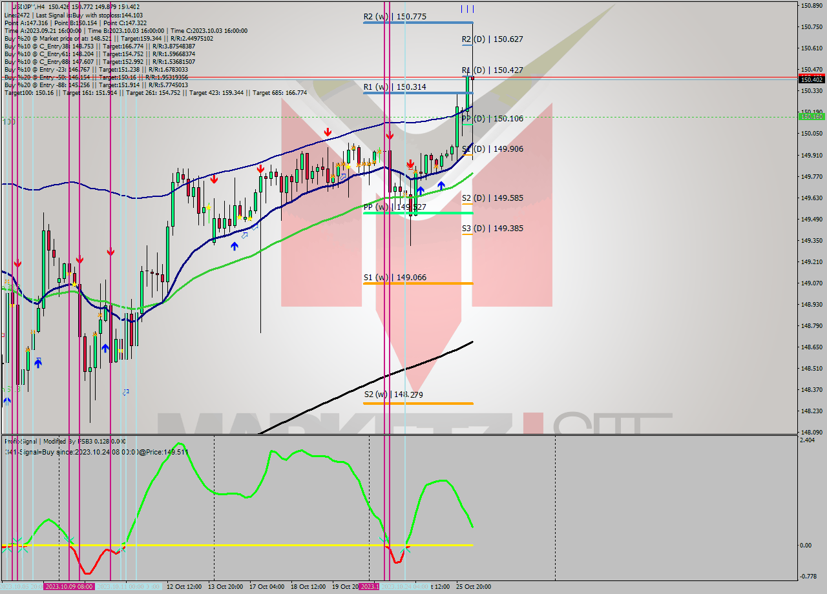The height and width of the screenshot is (594, 827).
Task: Click the R2 (w) | 150.775 pivot label
Action: pos(395,17)
